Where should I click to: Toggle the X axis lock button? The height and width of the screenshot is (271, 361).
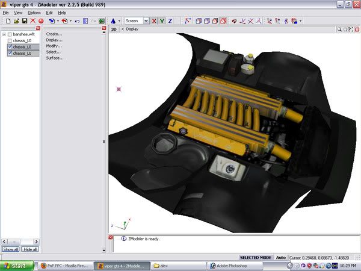154,20
